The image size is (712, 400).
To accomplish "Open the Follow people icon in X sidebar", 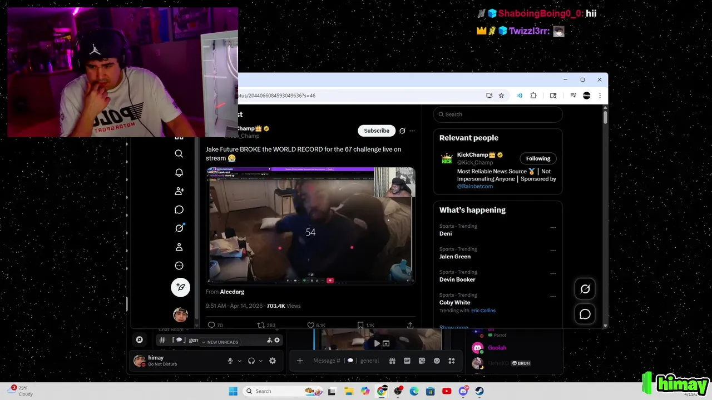I will click(179, 191).
